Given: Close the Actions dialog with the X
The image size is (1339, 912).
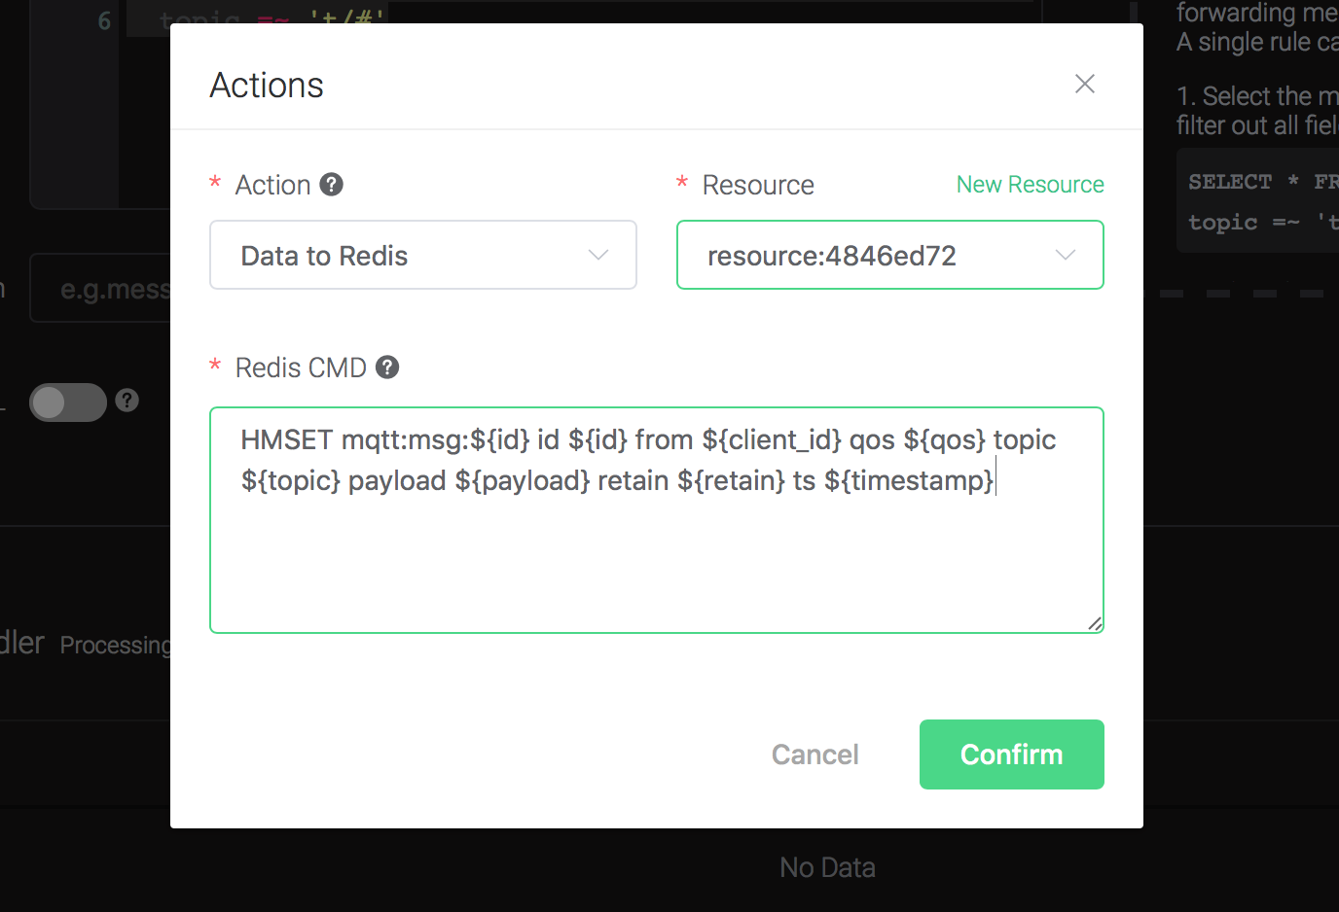Looking at the screenshot, I should click(1084, 85).
